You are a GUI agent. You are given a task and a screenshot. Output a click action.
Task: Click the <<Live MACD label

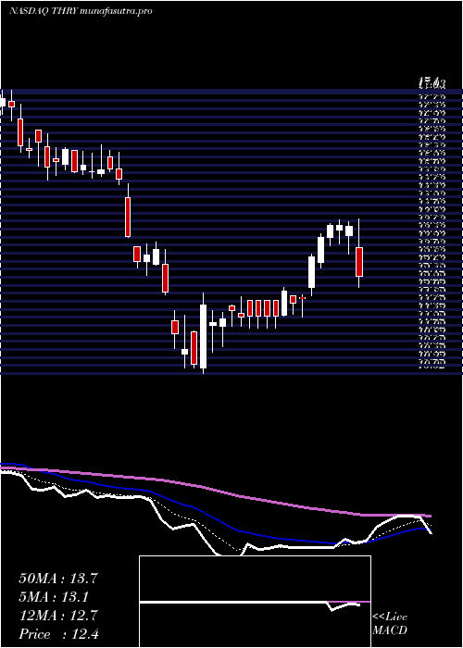click(x=390, y=624)
